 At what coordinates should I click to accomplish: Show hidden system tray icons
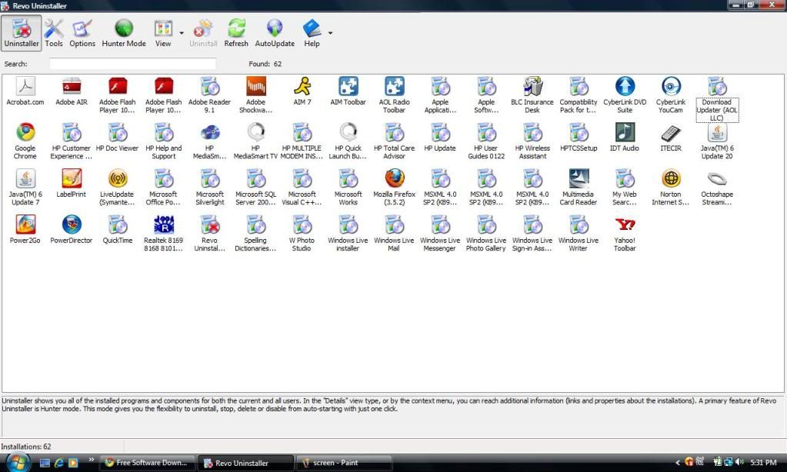pyautogui.click(x=678, y=463)
